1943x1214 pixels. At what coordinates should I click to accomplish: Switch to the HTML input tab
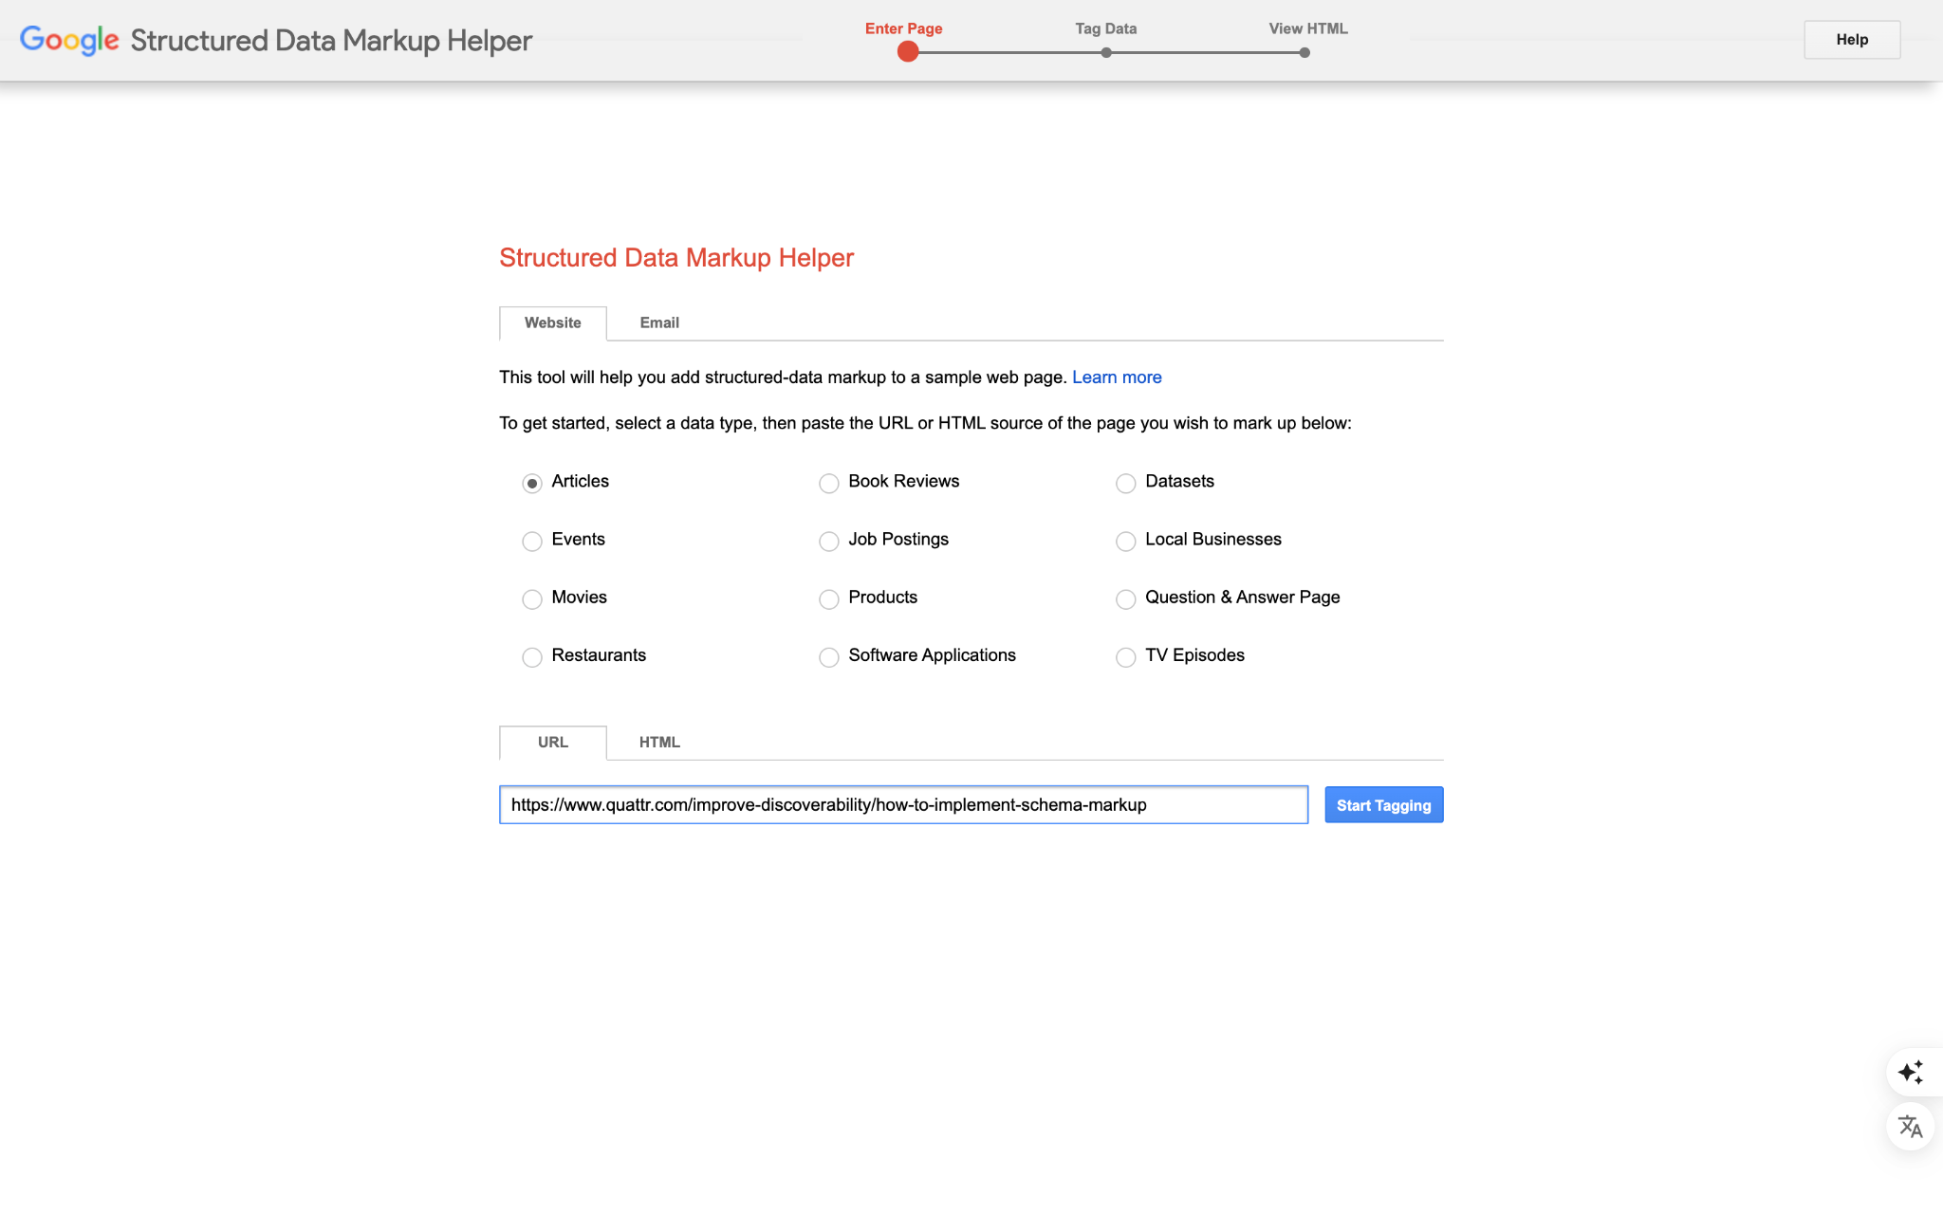(x=659, y=743)
